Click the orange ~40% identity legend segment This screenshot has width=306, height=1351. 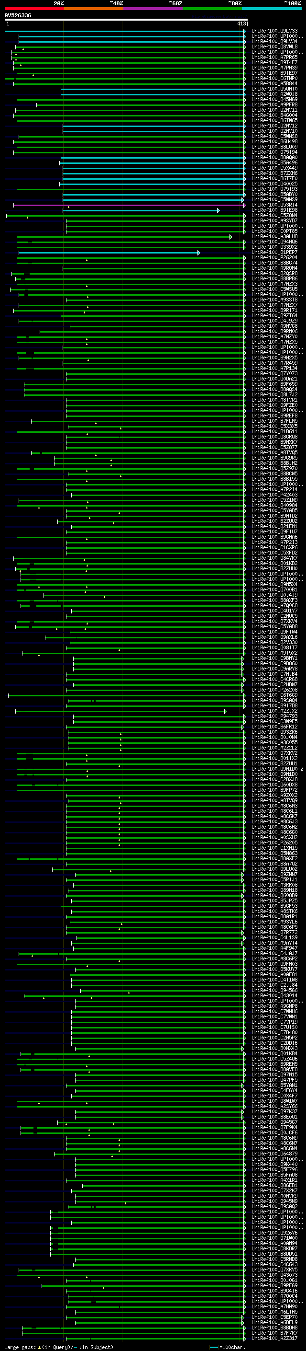94,9
